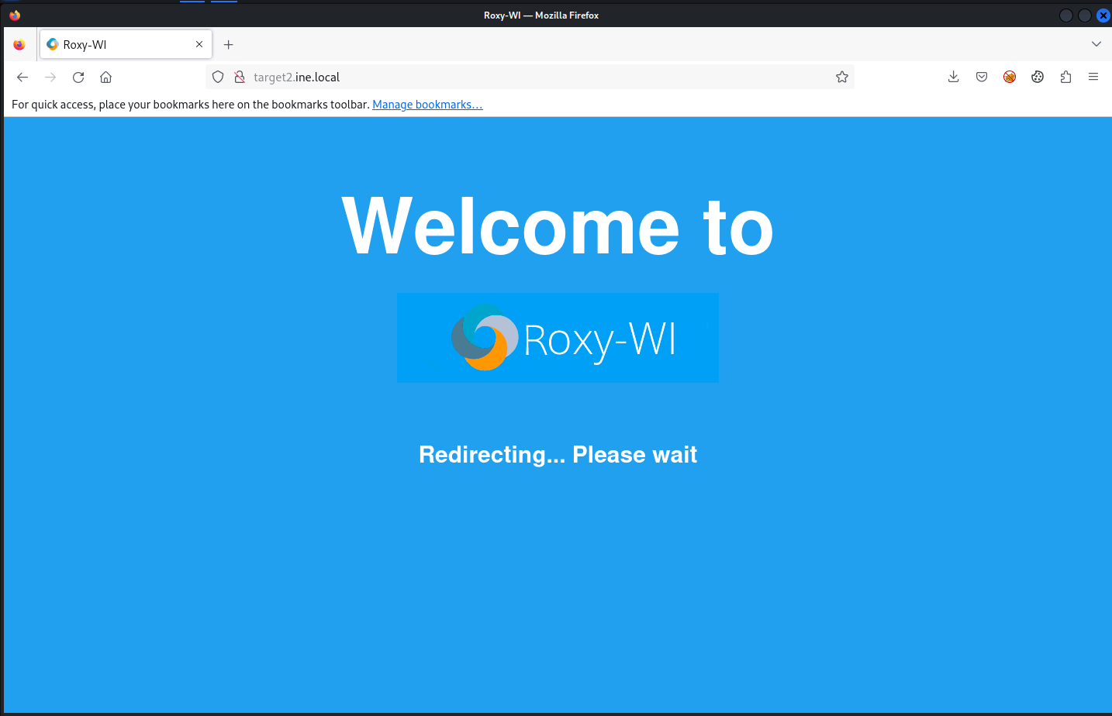This screenshot has width=1112, height=716.
Task: Open Firefox View pinned tab
Action: click(x=19, y=44)
